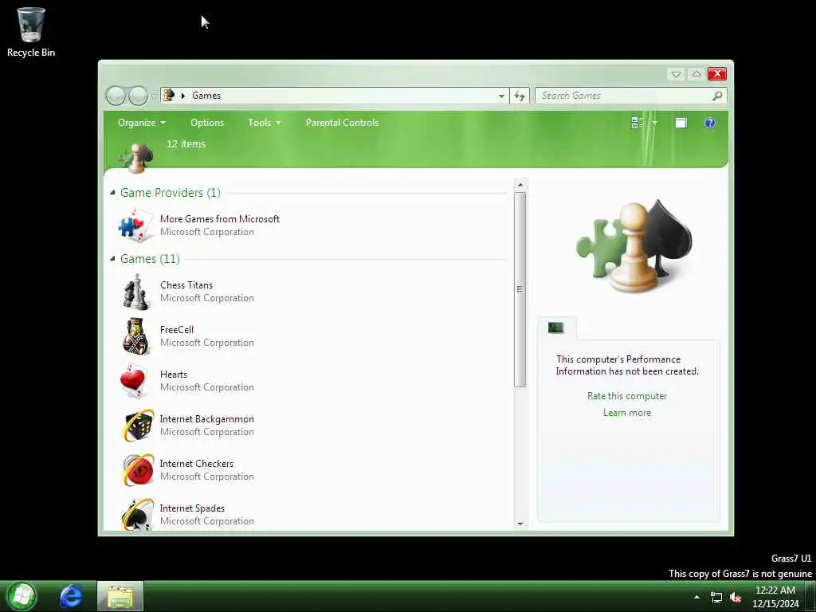
Task: Open recent pages dropdown beside nav buttons
Action: [x=154, y=96]
